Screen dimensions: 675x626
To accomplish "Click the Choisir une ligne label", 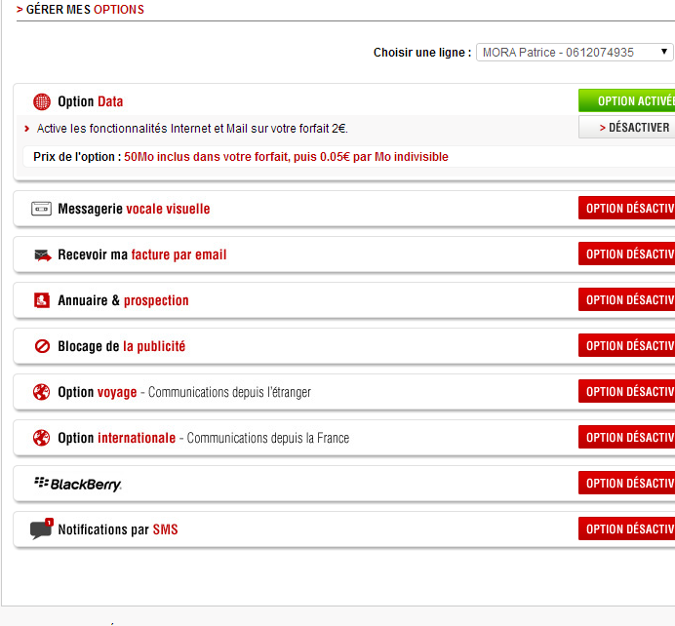I will (x=422, y=53).
